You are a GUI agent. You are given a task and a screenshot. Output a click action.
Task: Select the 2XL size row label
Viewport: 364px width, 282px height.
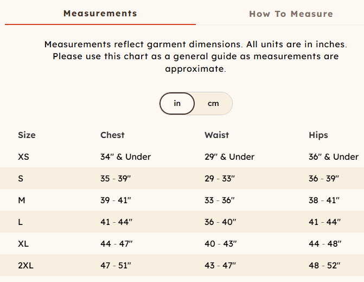click(x=26, y=265)
